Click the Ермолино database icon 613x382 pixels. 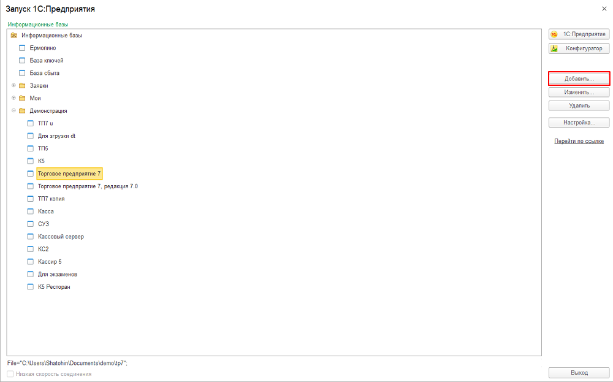coord(22,48)
